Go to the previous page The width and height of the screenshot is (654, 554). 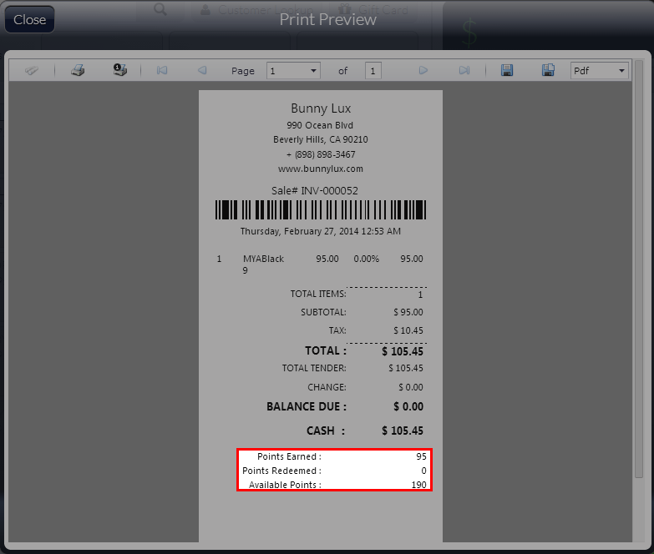coord(202,71)
